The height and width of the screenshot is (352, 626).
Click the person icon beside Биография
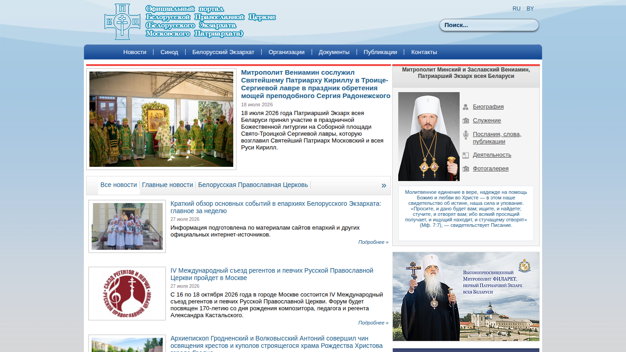(x=466, y=107)
